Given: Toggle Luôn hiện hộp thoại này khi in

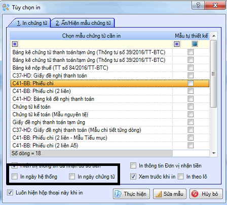Looking at the screenshot, I should click(x=10, y=192).
